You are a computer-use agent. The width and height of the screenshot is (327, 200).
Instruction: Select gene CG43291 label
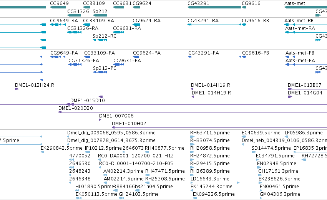pyautogui.click(x=198, y=3)
